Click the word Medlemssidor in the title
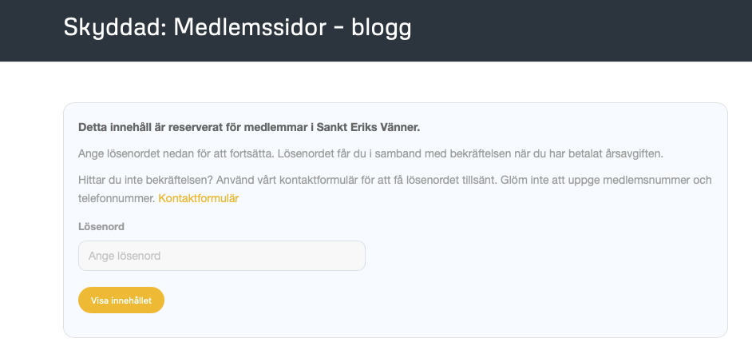 (250, 28)
